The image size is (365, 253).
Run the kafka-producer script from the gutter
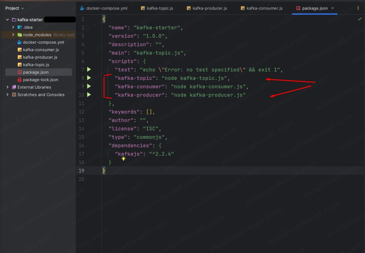89,95
